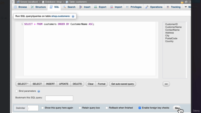Click the lock icon in the header

tap(182, 2)
